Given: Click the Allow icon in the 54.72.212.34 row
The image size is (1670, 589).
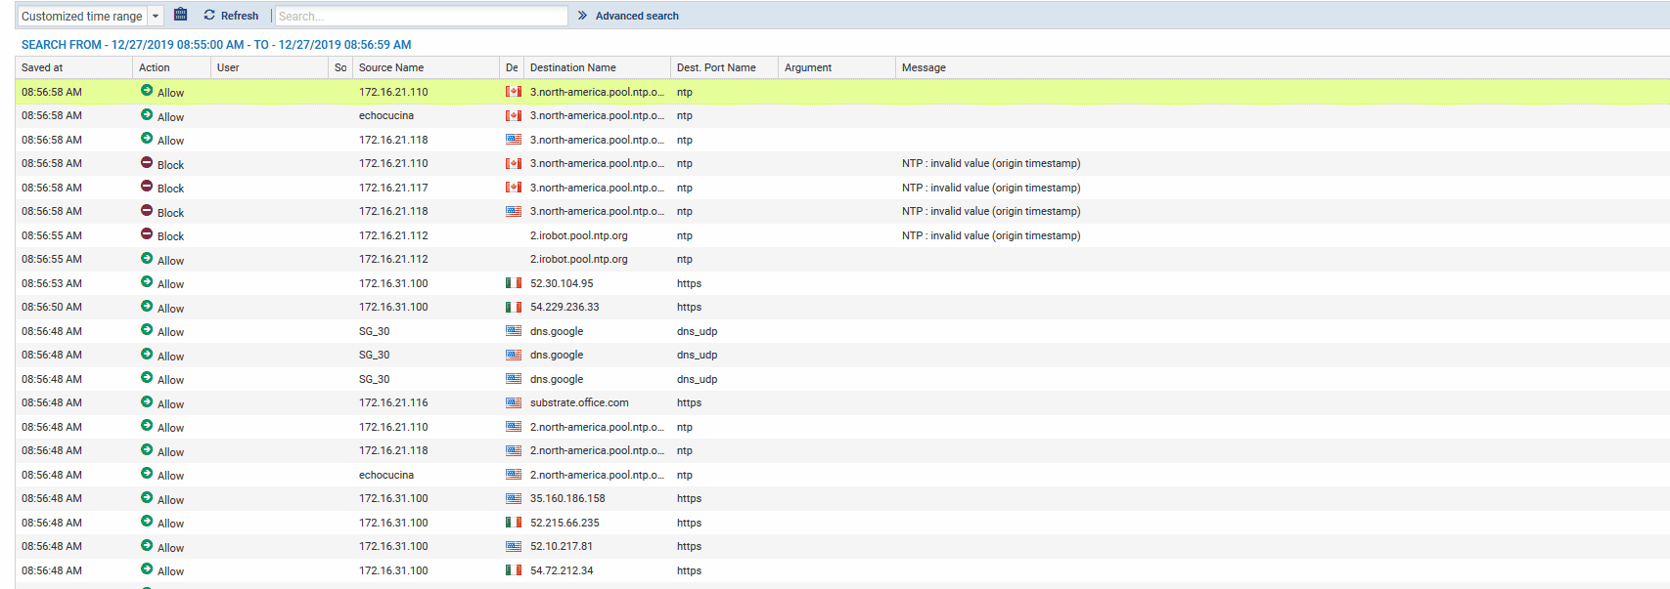Looking at the screenshot, I should [147, 569].
